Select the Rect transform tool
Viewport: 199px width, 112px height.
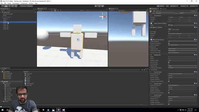[16, 6]
